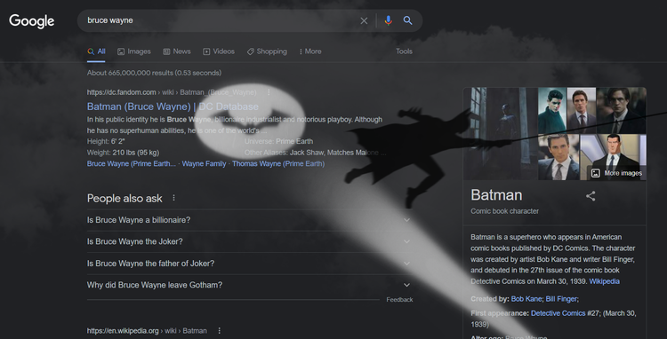Expand "Why did Bruce Wayne leave Gotham?" question
Screen dimensions: 667x339
(x=250, y=285)
